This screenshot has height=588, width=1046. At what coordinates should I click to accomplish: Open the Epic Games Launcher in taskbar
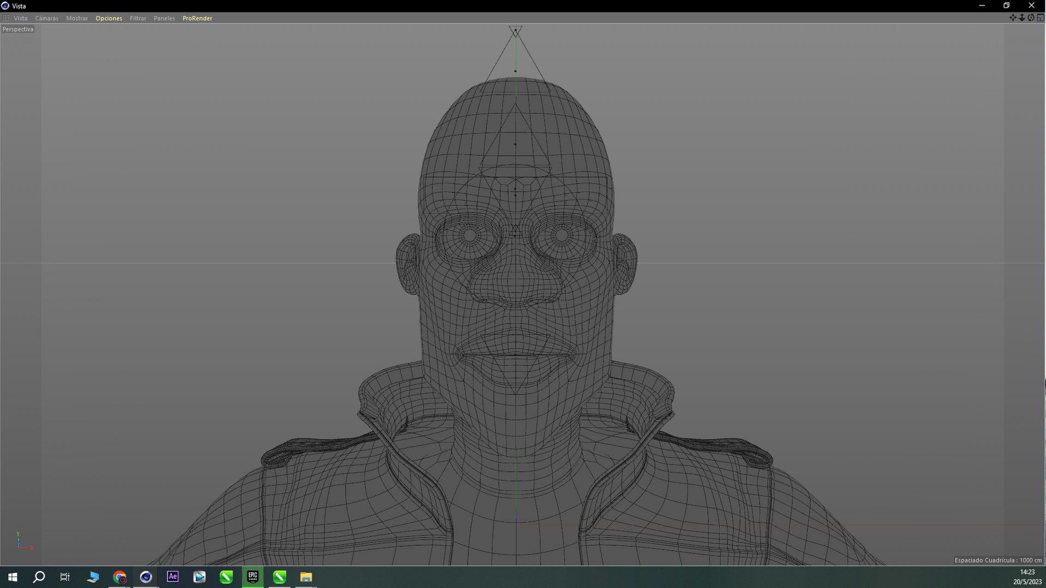click(253, 577)
